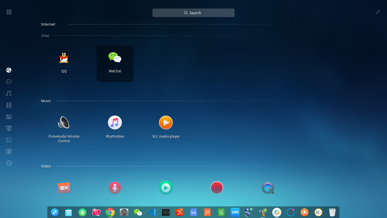Open the pink microphone recorder app

(x=115, y=188)
